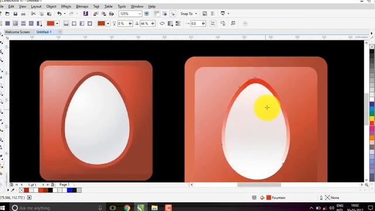
Task: Open the document palette flyout arrow
Action: tap(8, 190)
